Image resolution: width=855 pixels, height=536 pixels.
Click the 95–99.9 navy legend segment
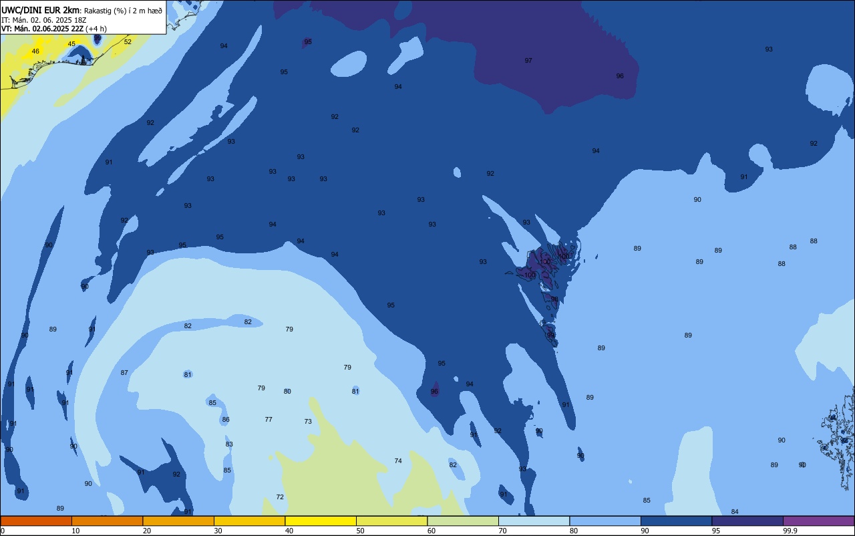pyautogui.click(x=747, y=521)
